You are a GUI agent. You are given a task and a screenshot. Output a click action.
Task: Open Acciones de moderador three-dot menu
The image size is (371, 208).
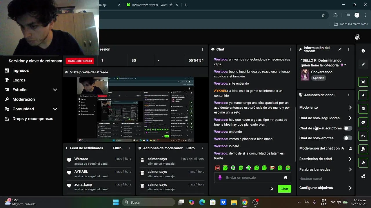(202, 148)
